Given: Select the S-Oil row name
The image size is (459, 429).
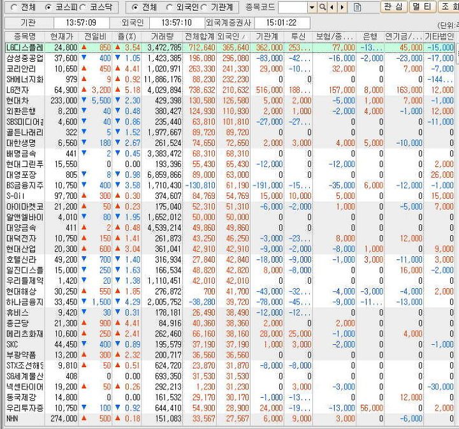Looking at the screenshot, I should pyautogui.click(x=15, y=196).
